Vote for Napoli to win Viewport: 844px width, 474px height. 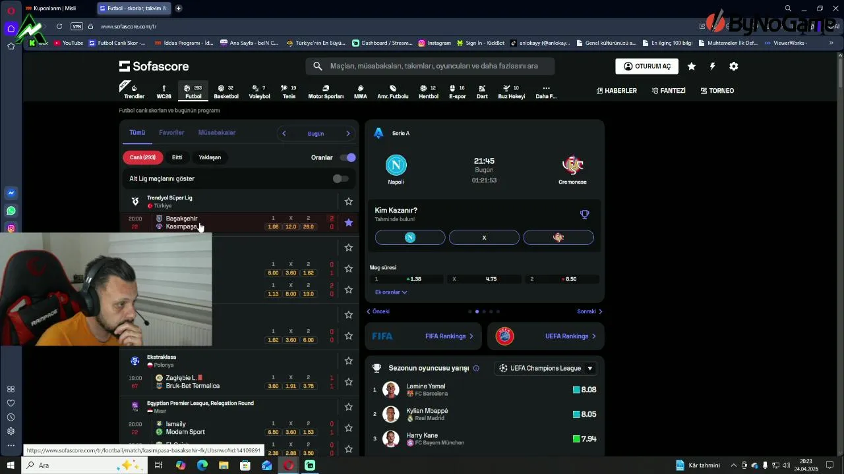coord(410,238)
